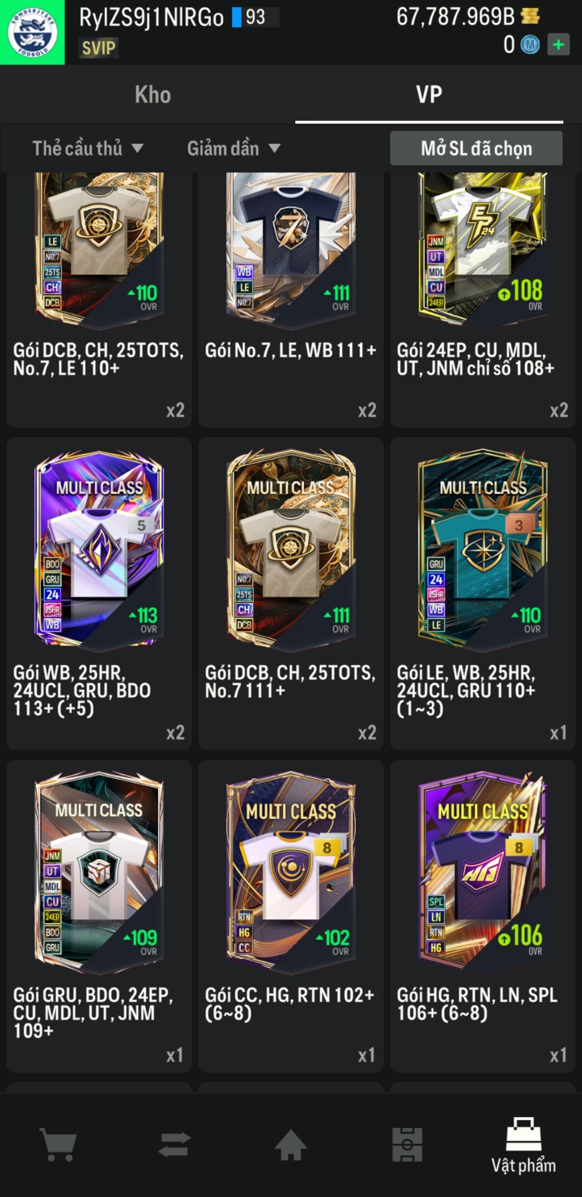Go to the home icon

[x=291, y=1144]
